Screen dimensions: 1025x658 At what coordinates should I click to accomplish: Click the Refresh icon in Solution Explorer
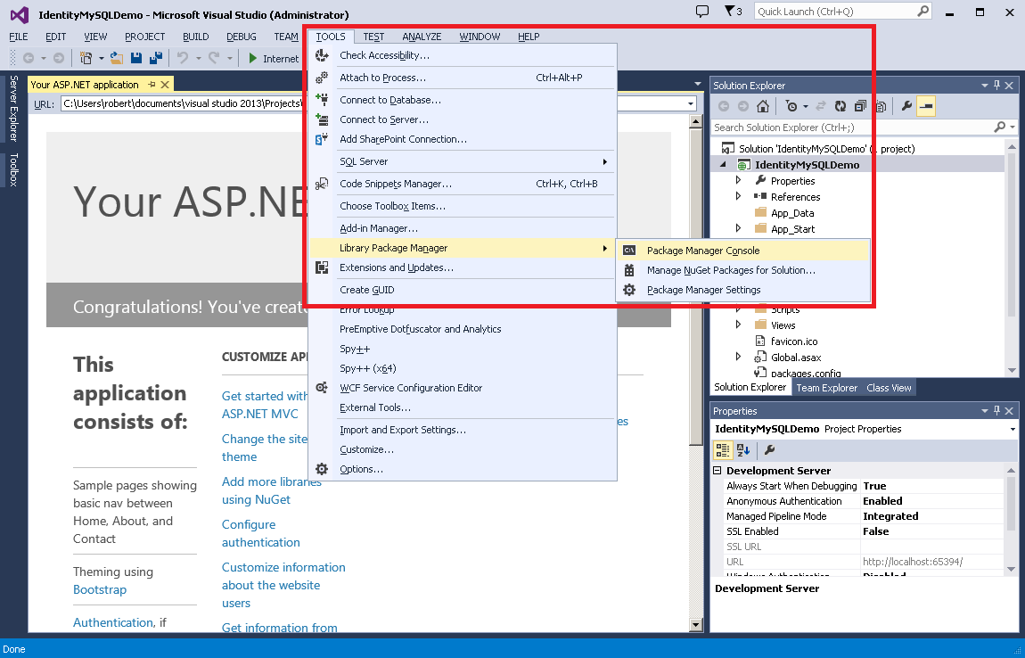click(840, 106)
